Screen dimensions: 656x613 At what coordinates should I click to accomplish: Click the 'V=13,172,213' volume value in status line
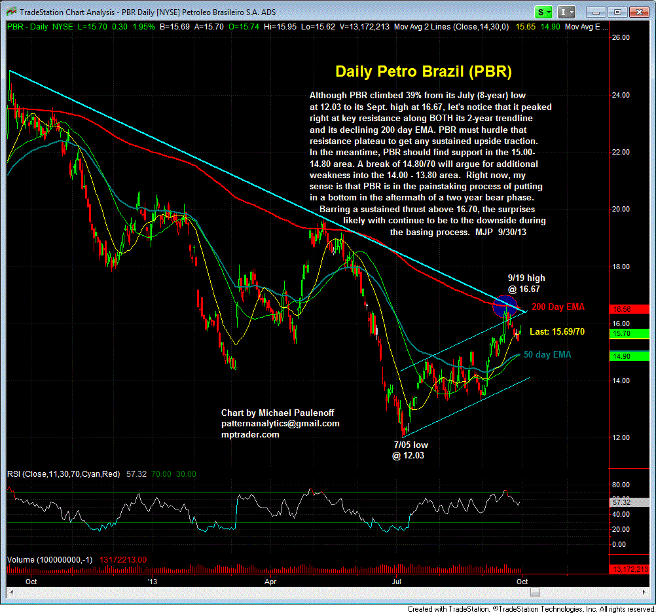pos(365,27)
